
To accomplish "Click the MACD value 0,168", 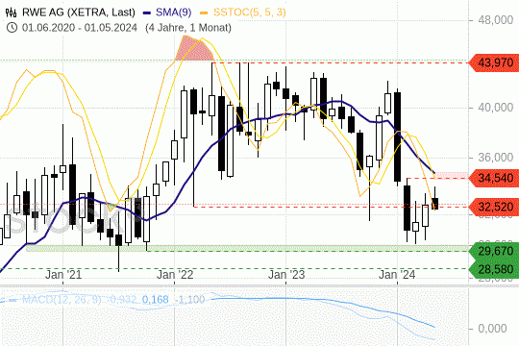I will pyautogui.click(x=156, y=300).
